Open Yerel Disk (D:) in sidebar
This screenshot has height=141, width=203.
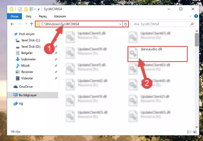tap(31, 47)
